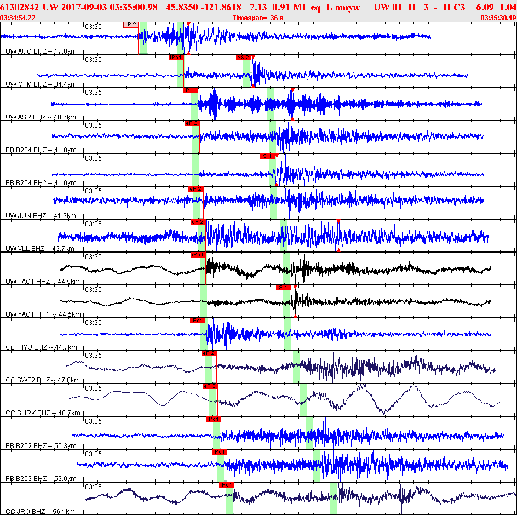The height and width of the screenshot is (515, 517).
Task: Click the label 'PB B202 EHZ -- 50.3km'
Action: pos(41,446)
